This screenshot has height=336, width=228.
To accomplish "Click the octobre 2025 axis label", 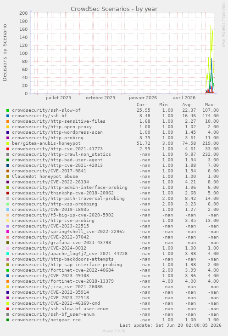I will point(100,98).
